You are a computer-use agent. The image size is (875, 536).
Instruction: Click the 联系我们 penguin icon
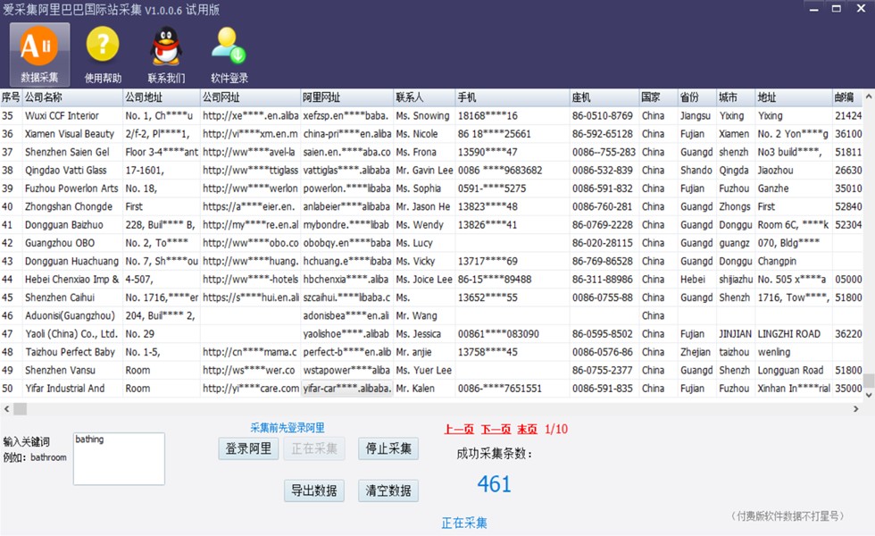(x=166, y=54)
